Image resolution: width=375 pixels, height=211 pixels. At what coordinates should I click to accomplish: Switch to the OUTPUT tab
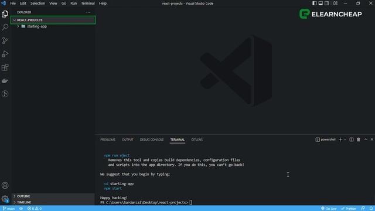128,139
